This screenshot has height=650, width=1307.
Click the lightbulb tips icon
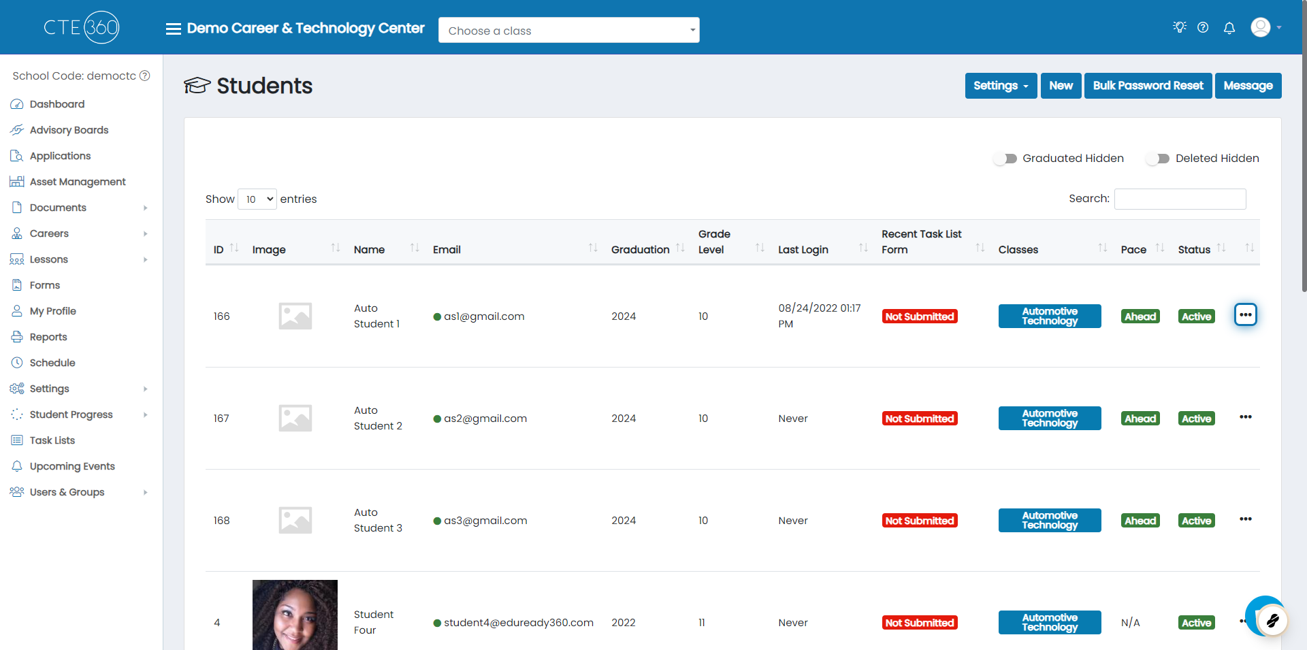pos(1180,27)
